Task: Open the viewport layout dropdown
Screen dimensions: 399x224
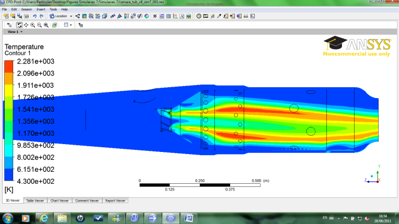Action: point(68,25)
